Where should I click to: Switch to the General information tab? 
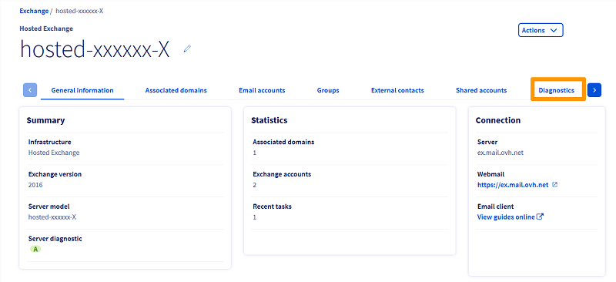coord(82,90)
